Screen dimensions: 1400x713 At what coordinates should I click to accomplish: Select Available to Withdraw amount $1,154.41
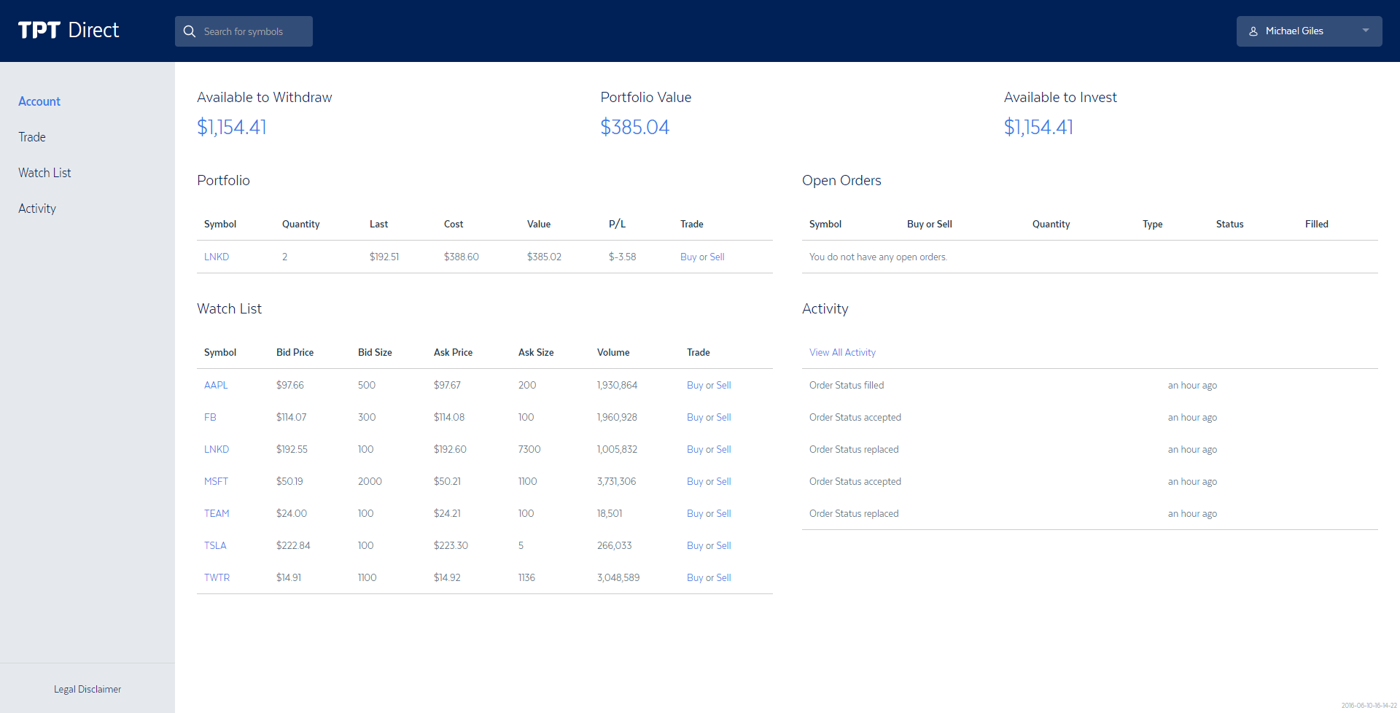point(232,127)
